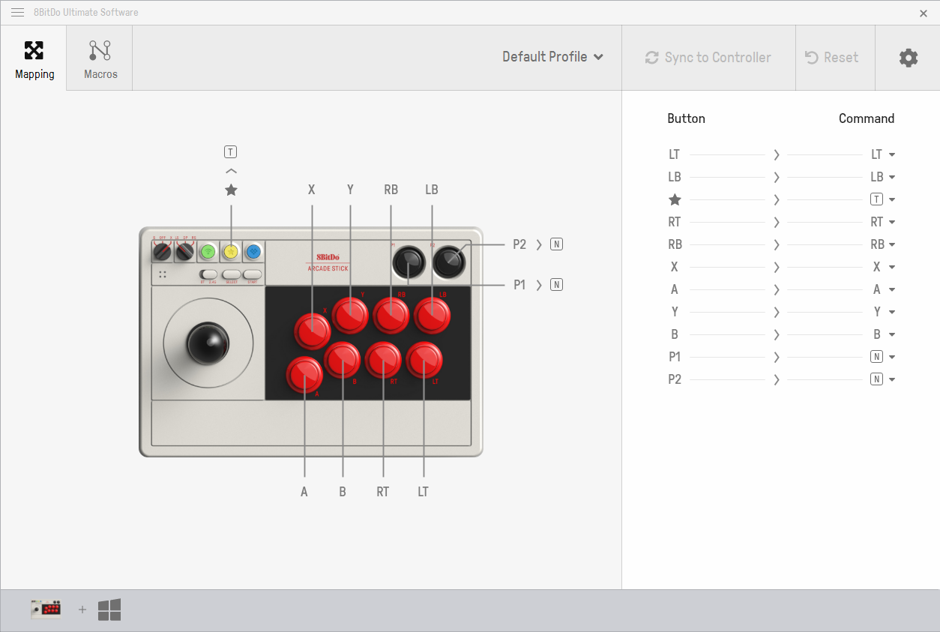Click the N key badge next to P2
Screen dimensions: 940x632
click(x=556, y=244)
